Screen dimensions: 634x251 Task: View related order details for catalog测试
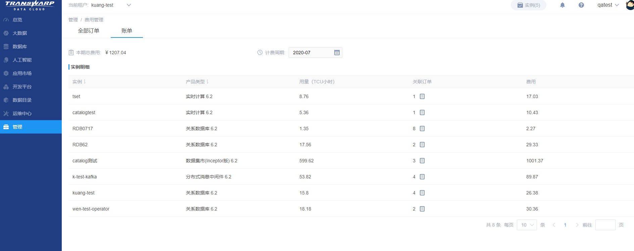tap(422, 161)
